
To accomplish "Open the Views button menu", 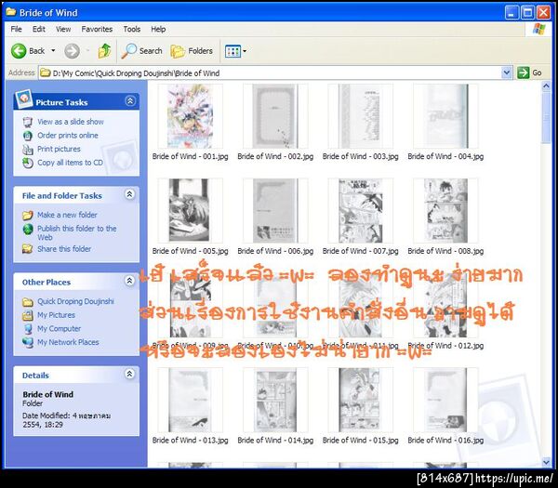I will click(x=235, y=51).
